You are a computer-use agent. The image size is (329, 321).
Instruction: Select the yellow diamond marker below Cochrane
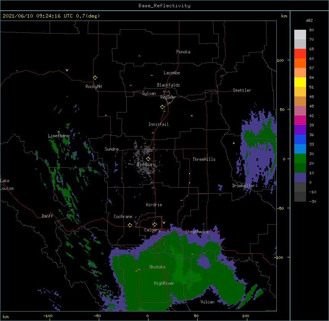pos(130,225)
